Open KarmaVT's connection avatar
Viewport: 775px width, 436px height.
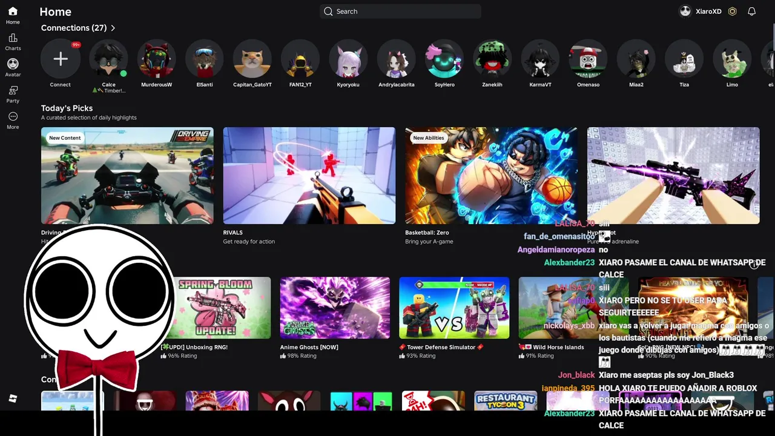tap(541, 59)
